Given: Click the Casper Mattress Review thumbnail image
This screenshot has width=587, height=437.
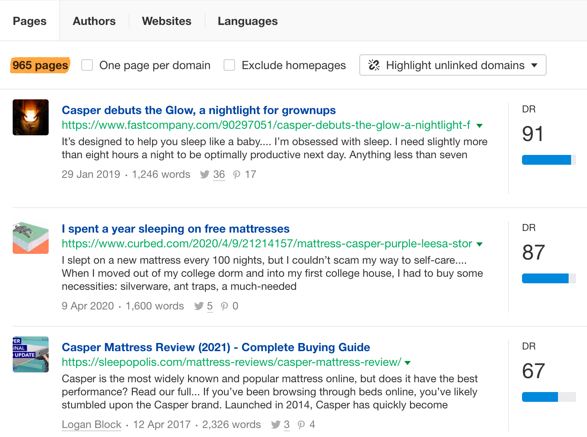Looking at the screenshot, I should coord(31,354).
